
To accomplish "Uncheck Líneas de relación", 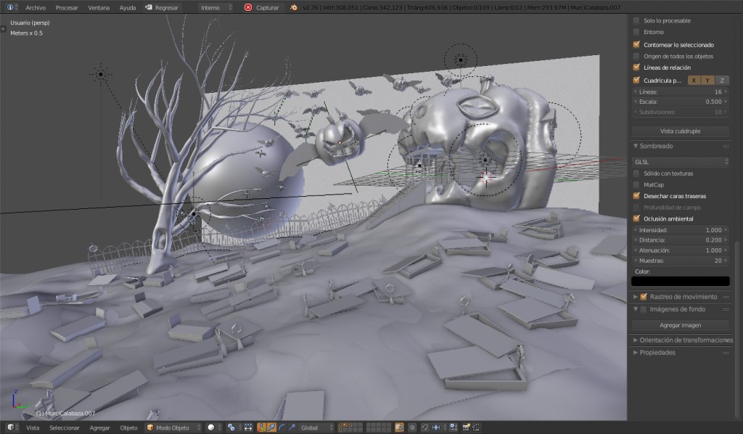I will pyautogui.click(x=637, y=67).
